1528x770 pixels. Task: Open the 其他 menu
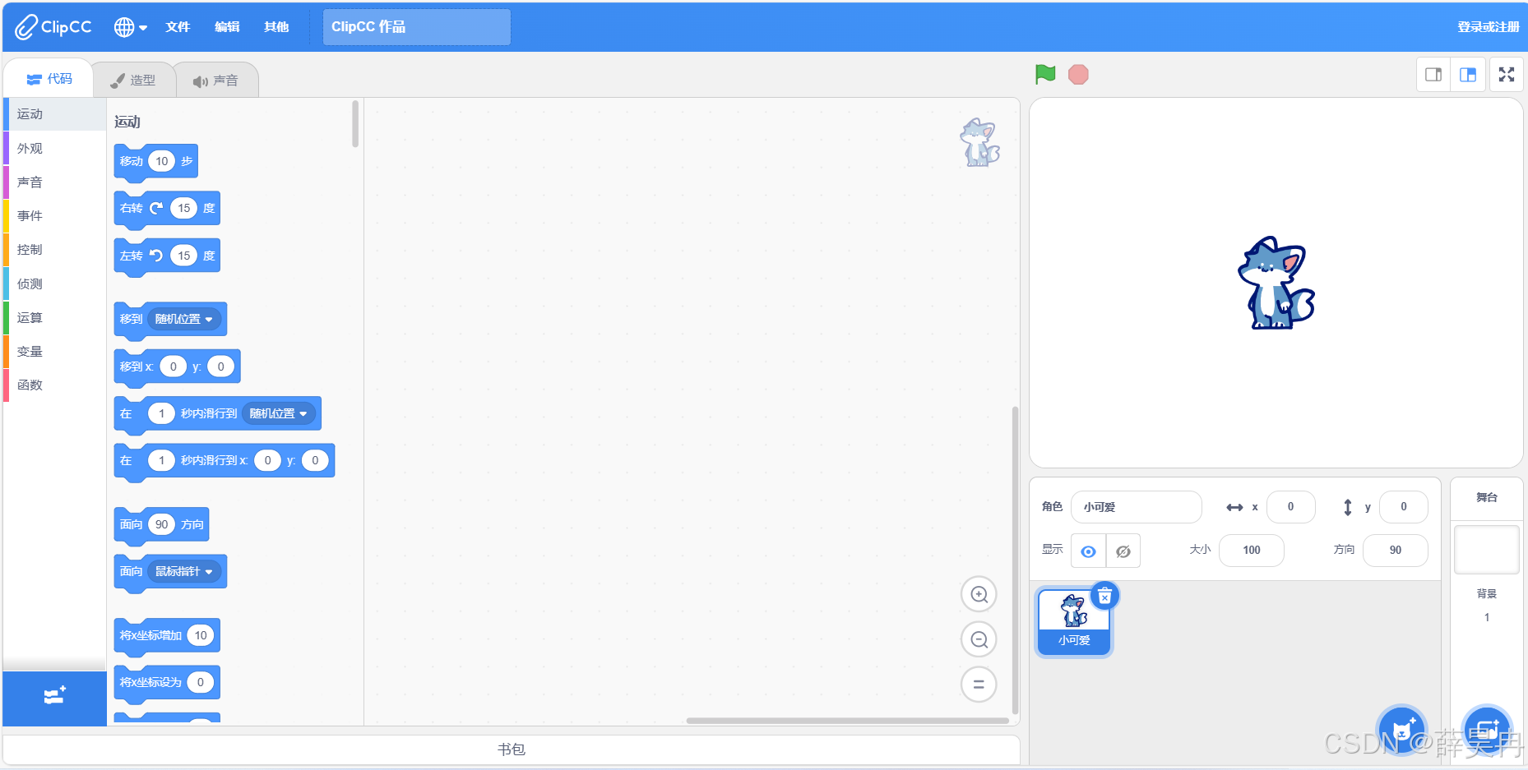276,27
